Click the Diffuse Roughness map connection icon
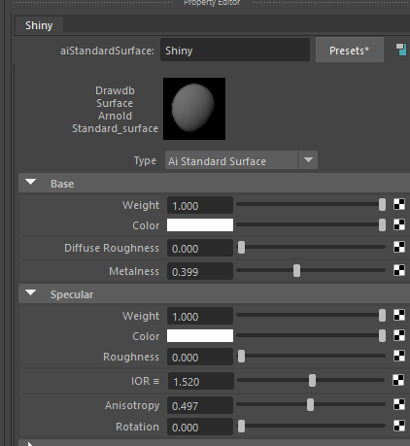 pyautogui.click(x=399, y=247)
